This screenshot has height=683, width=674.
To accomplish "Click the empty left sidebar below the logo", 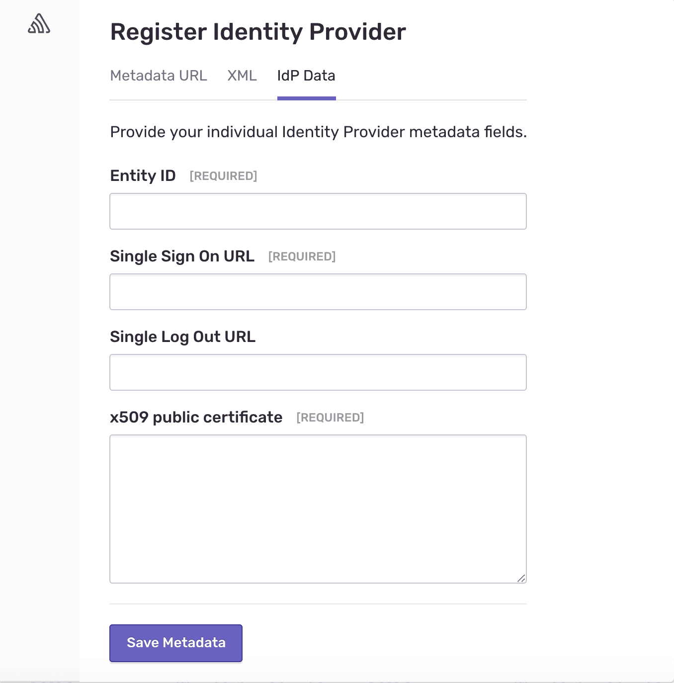I will 39,348.
